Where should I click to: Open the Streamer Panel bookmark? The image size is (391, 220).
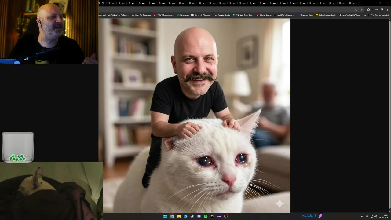[x=305, y=15]
